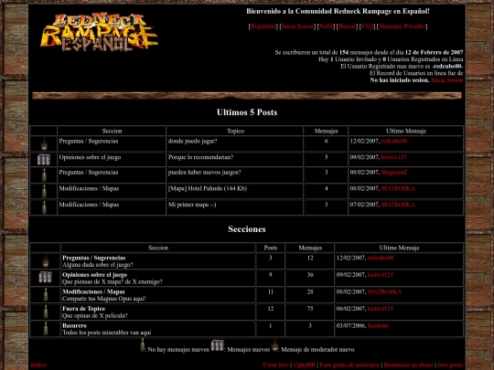This screenshot has width=494, height=370.
Task: Open user redcube00 in Ultimos 5 Posts
Action: pos(394,142)
